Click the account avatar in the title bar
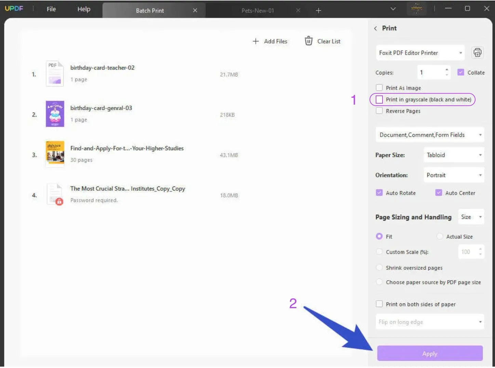495x368 pixels. pos(417,9)
